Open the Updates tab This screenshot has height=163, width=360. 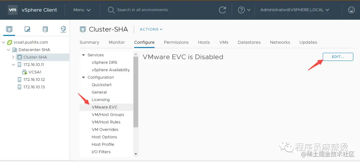[308, 42]
